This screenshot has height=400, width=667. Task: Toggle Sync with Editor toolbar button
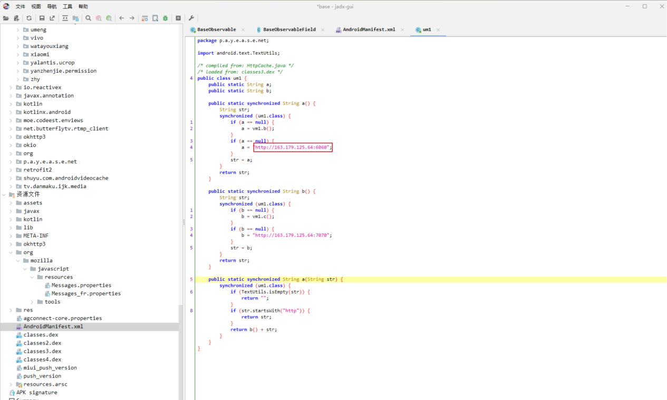(65, 18)
